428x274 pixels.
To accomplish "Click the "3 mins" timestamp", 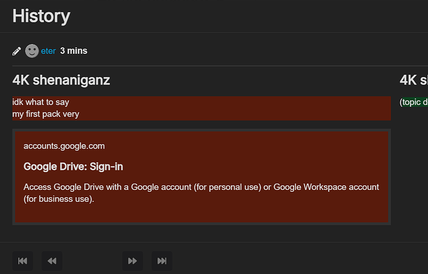I will click(x=74, y=51).
